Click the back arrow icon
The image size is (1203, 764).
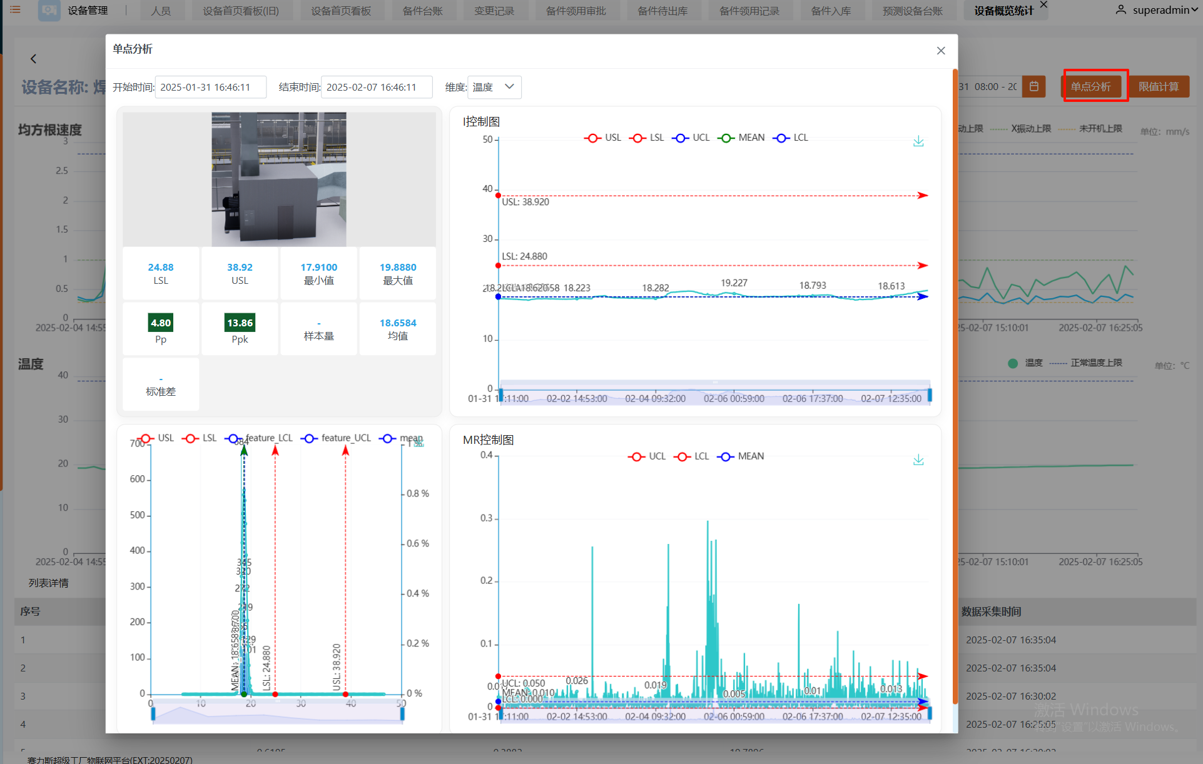click(x=34, y=59)
